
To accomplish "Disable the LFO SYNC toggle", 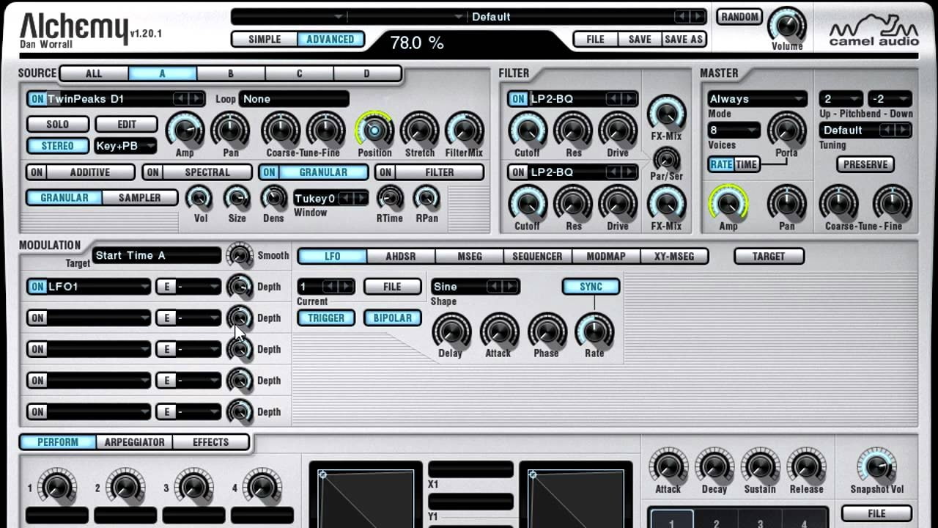I will click(591, 287).
